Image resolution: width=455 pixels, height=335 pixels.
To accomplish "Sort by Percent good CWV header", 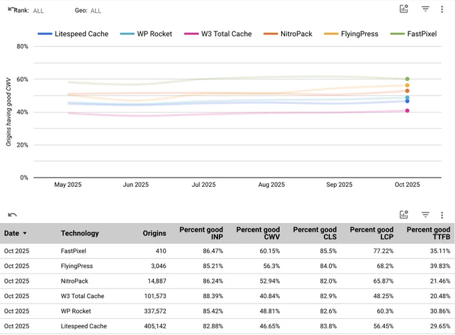I will 258,233.
